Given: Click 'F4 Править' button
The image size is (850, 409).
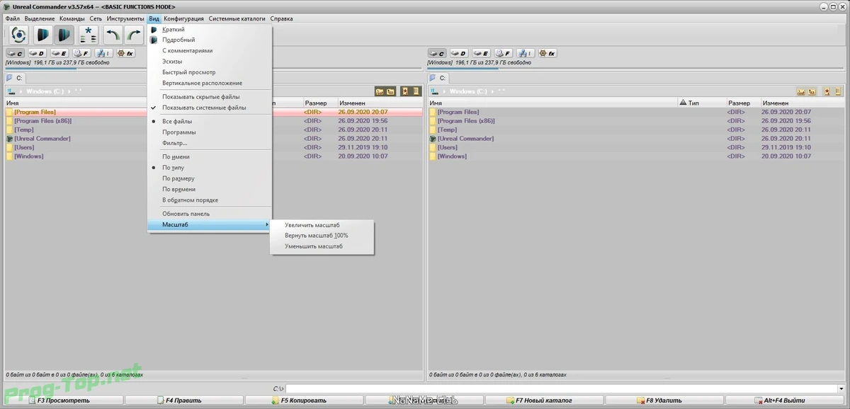Looking at the screenshot, I should (183, 401).
